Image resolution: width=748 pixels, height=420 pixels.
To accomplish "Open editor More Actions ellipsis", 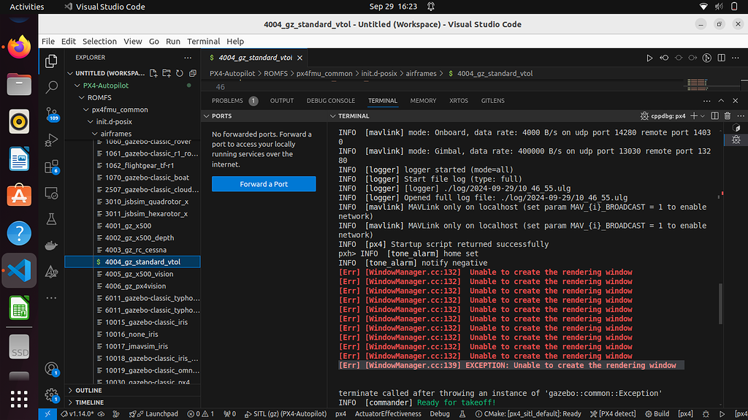I will (735, 58).
